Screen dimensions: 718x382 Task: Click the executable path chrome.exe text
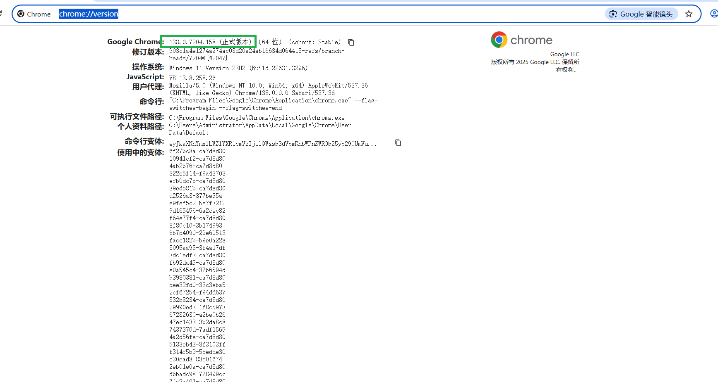coord(256,118)
